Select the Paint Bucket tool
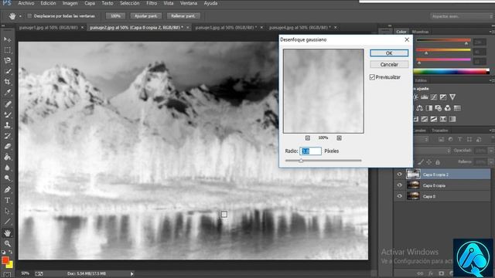This screenshot has height=278, width=495. click(7, 158)
